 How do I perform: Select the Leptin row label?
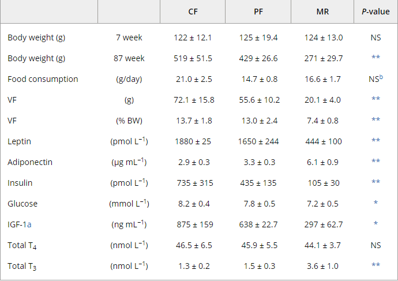tap(20, 141)
